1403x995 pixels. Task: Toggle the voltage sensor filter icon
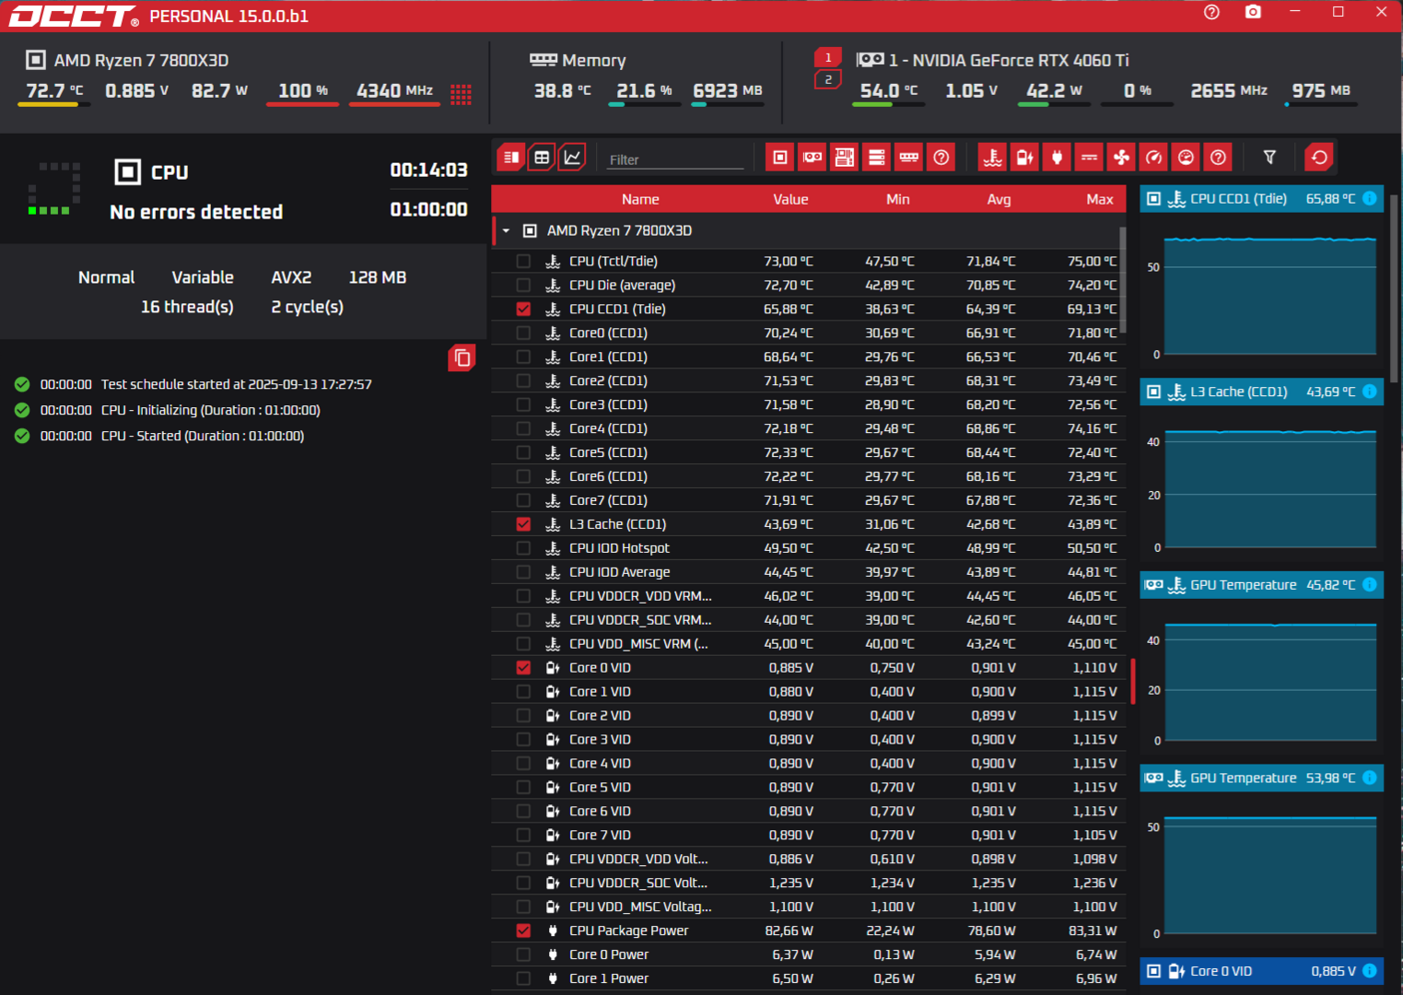tap(1025, 158)
